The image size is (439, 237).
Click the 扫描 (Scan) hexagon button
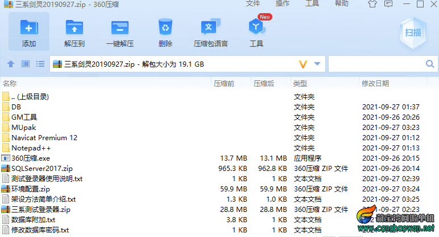click(x=413, y=33)
